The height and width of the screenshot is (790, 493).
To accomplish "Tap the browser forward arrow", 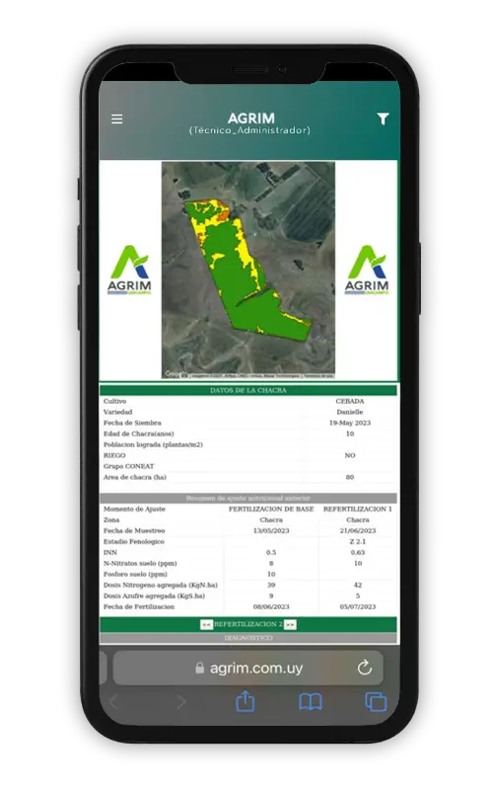I will (x=181, y=701).
